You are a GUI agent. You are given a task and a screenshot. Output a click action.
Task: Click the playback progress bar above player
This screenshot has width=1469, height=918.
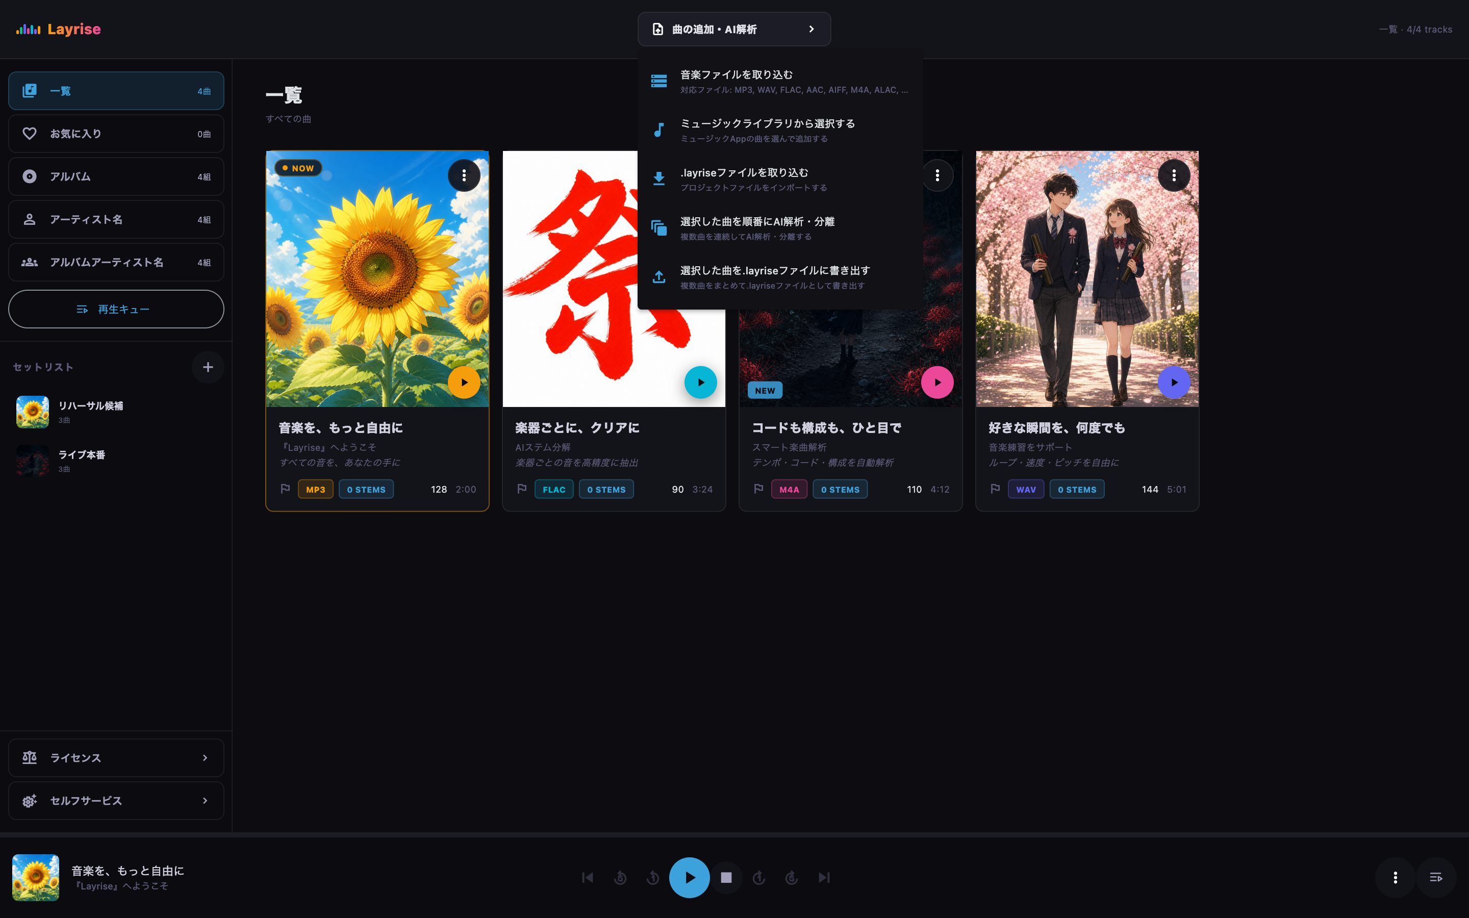click(734, 835)
